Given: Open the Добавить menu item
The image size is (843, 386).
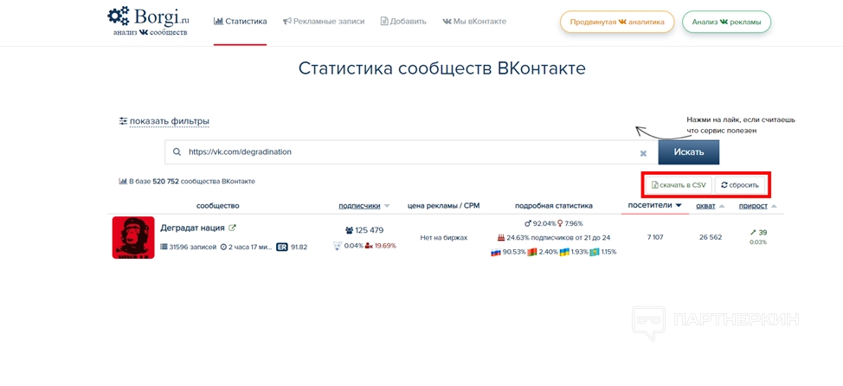Looking at the screenshot, I should [403, 22].
